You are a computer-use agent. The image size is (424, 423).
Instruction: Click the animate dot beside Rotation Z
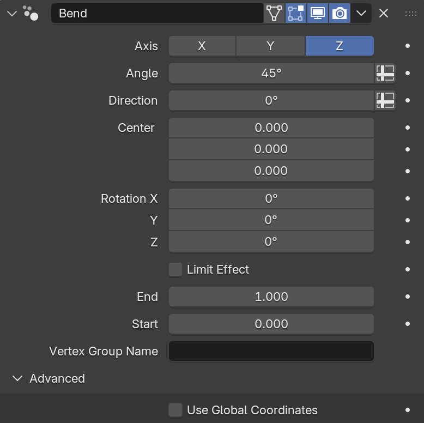(408, 242)
